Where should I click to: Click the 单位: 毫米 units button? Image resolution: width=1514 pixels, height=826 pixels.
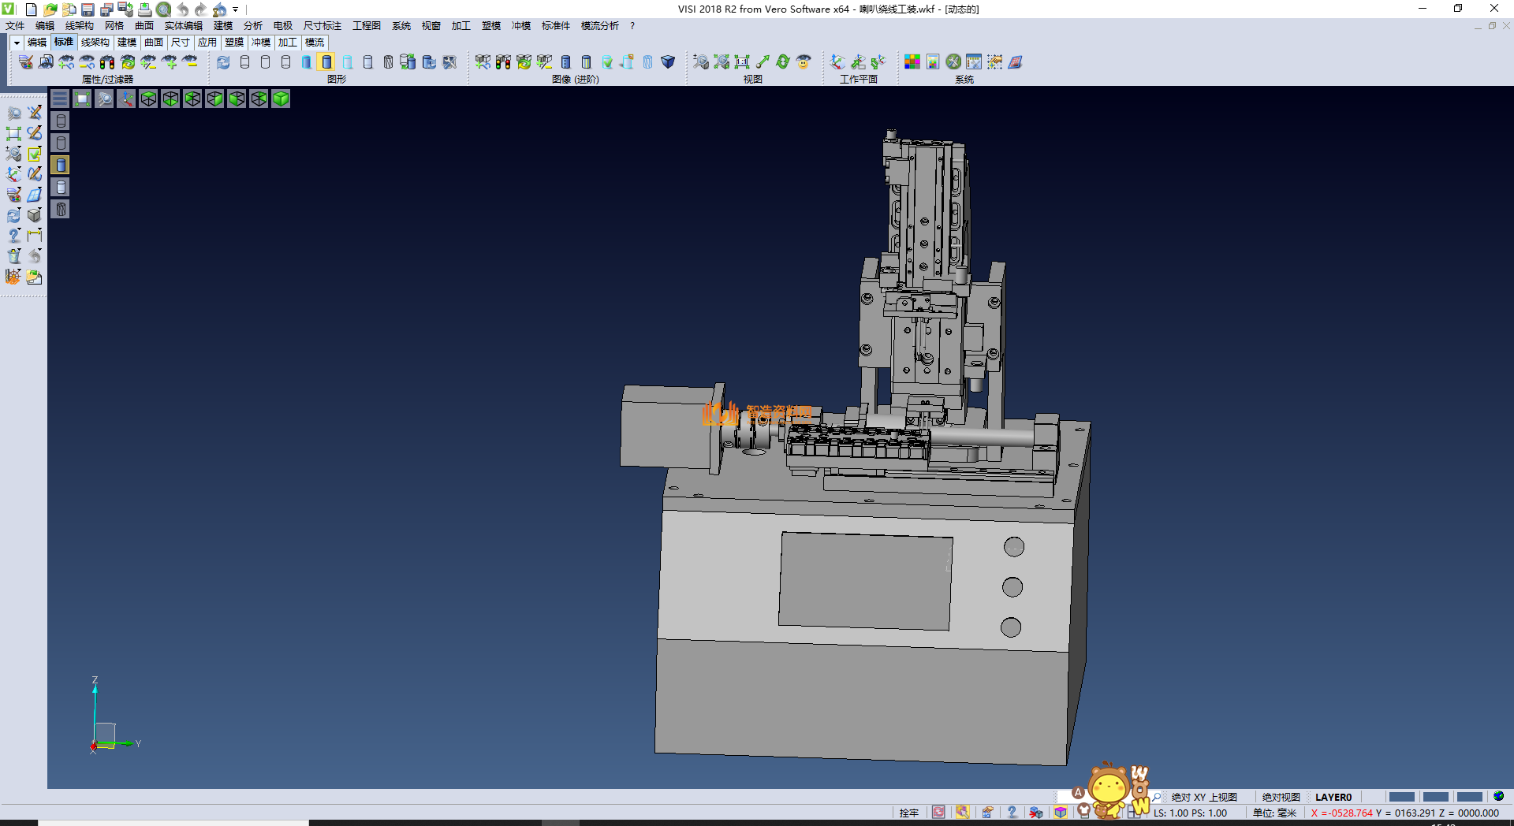(x=1274, y=813)
